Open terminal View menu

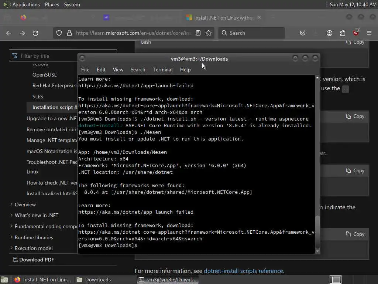coord(118,70)
